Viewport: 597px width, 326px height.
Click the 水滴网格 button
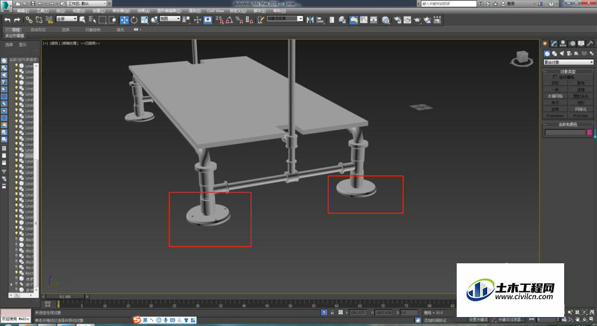(555, 96)
